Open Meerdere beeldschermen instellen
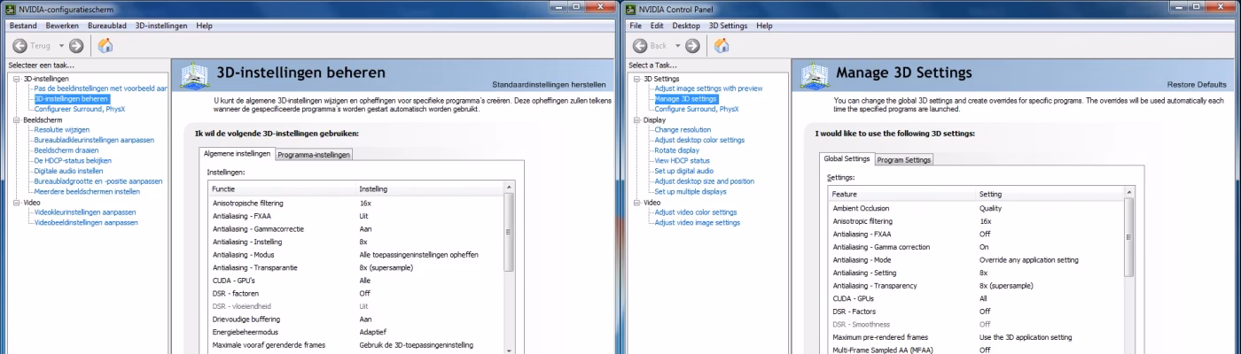The width and height of the screenshot is (1241, 354). coord(87,191)
